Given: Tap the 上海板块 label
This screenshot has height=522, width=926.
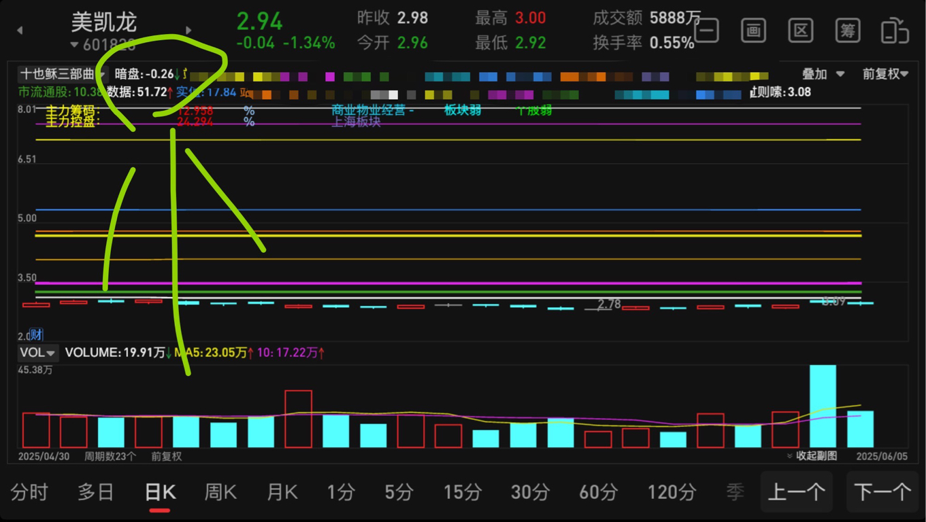Looking at the screenshot, I should click(x=357, y=122).
